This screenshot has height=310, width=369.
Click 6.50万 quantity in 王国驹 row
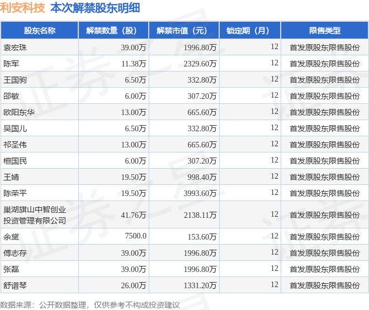pyautogui.click(x=135, y=80)
